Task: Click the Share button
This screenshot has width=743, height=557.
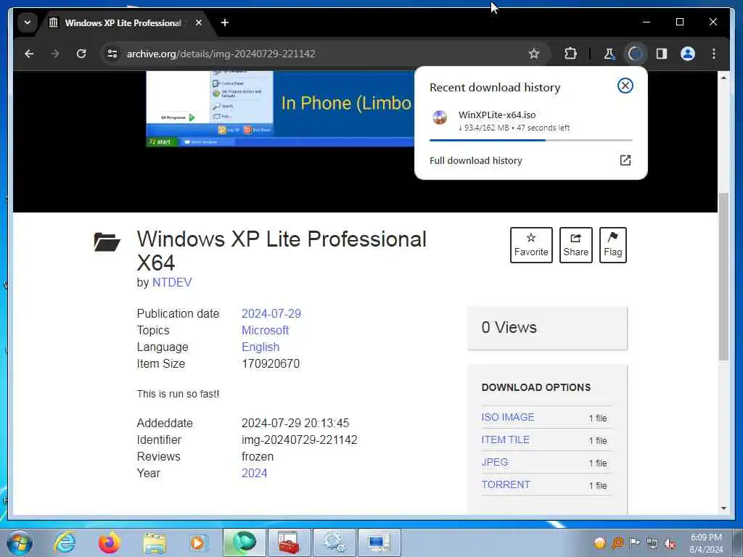Action: point(575,245)
